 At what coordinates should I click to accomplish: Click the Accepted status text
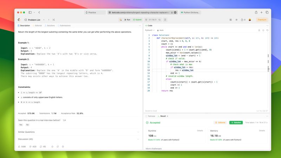tap(155, 123)
